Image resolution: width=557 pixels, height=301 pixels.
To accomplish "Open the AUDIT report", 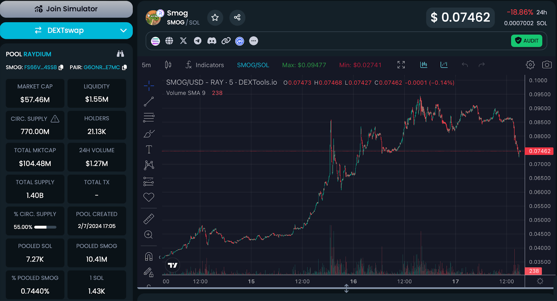I will click(527, 41).
